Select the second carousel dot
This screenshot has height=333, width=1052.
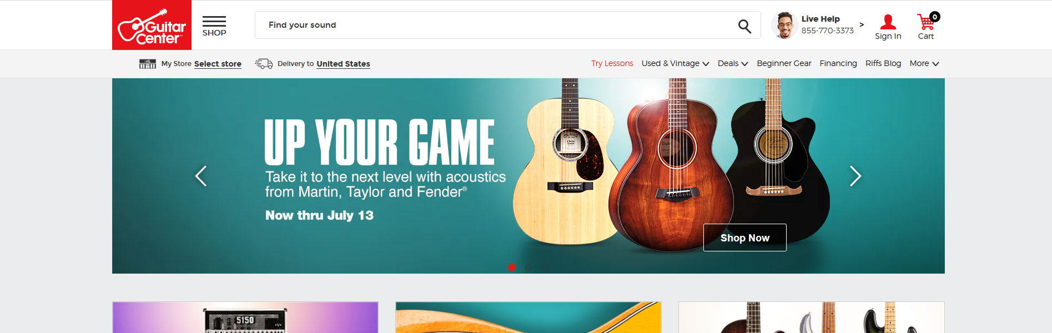click(x=528, y=268)
